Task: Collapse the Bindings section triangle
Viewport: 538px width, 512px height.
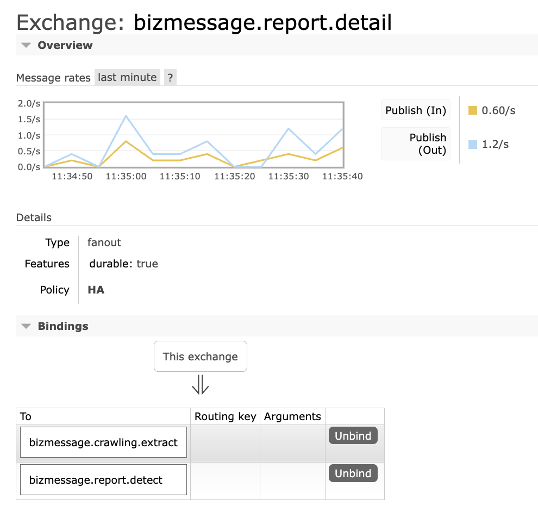Action: click(x=26, y=327)
